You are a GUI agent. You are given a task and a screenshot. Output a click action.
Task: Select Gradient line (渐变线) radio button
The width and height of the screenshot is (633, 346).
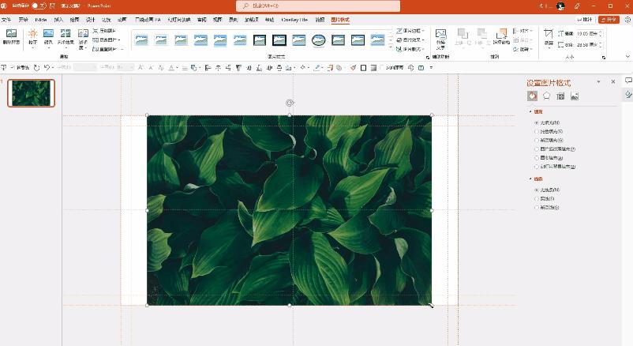(537, 207)
